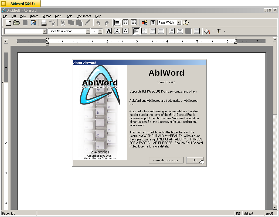Insert an image using the shapes icon

point(144,23)
